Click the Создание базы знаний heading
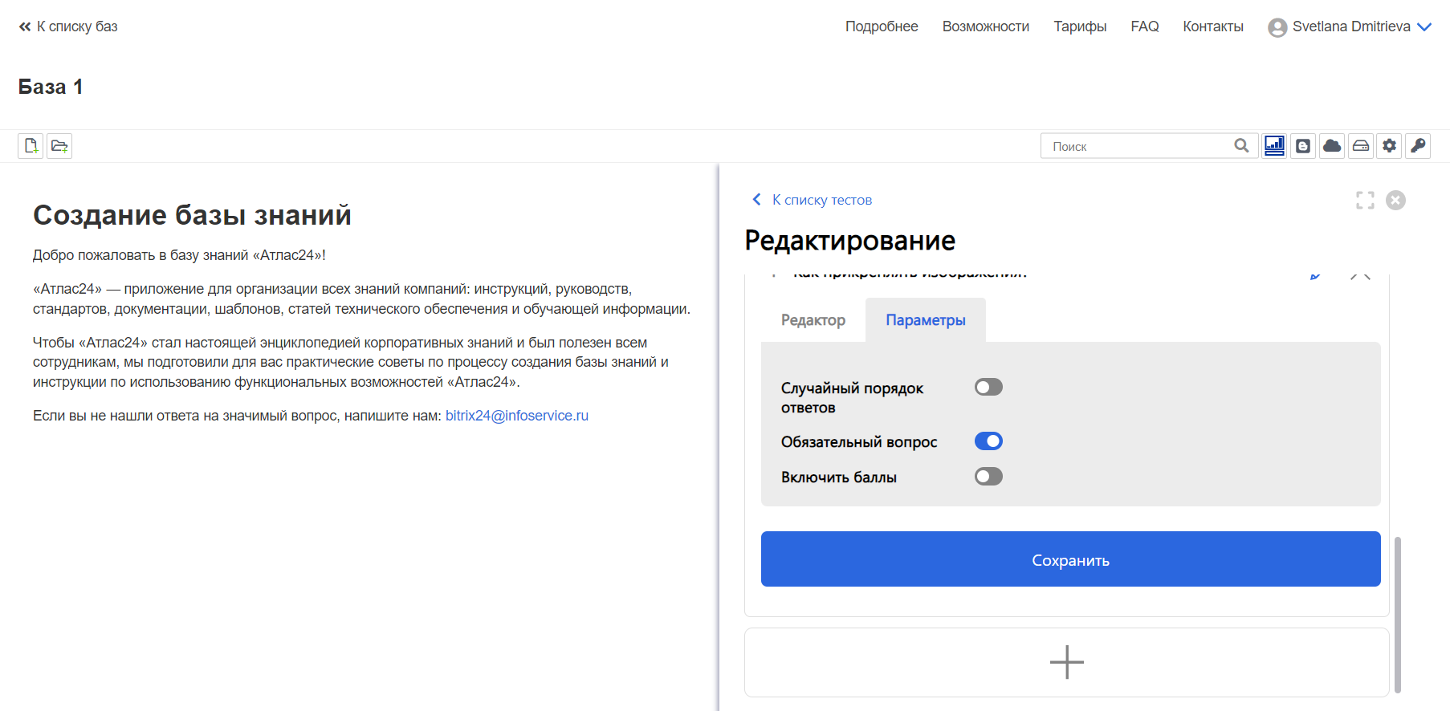1450x711 pixels. [x=192, y=215]
